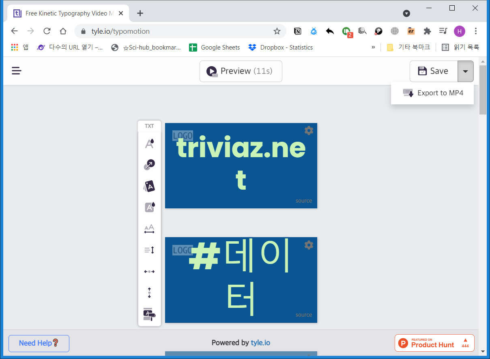Click the black reply-arrow extension icon
490x359 pixels.
pos(330,31)
